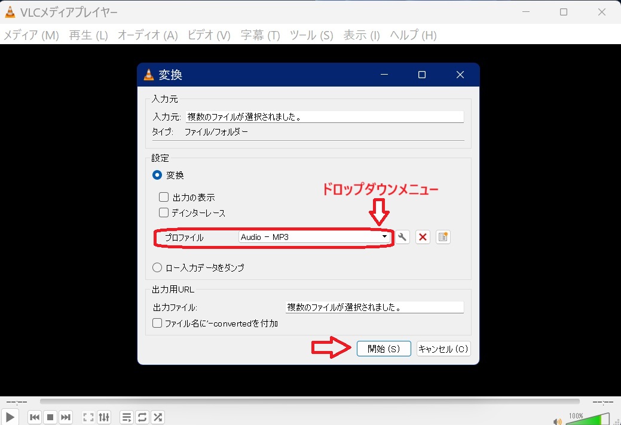Tick the デインターレース checkbox
This screenshot has width=621, height=425.
[x=164, y=213]
